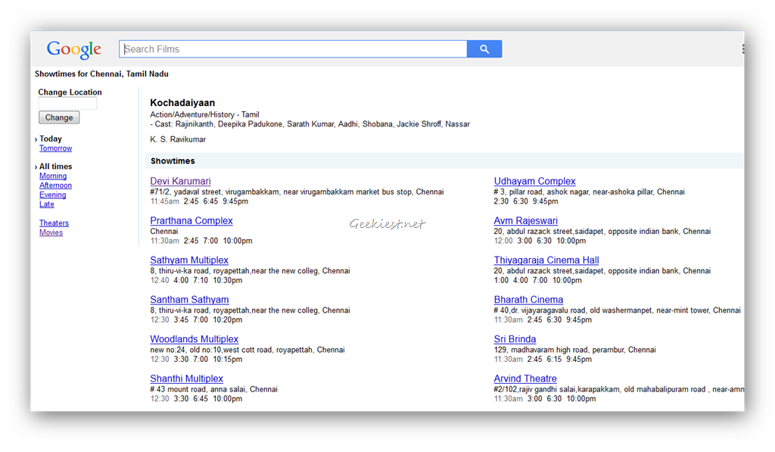
Task: Click the Google logo
Action: point(74,49)
